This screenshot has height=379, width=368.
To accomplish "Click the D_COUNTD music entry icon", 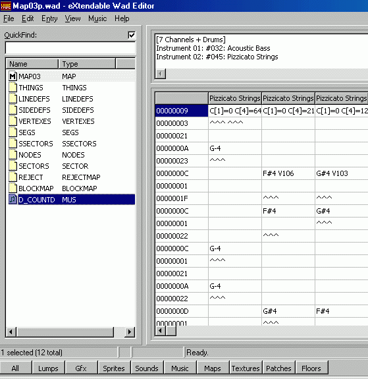I will 13,200.
